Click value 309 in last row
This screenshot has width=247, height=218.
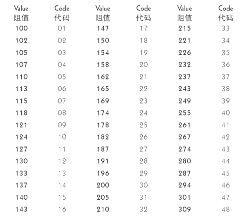pos(185,209)
